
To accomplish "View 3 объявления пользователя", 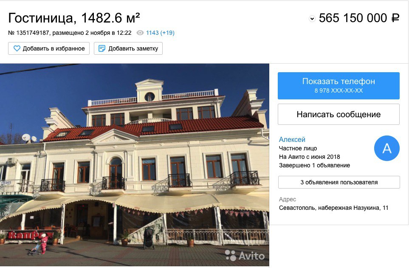I will click(x=339, y=182).
